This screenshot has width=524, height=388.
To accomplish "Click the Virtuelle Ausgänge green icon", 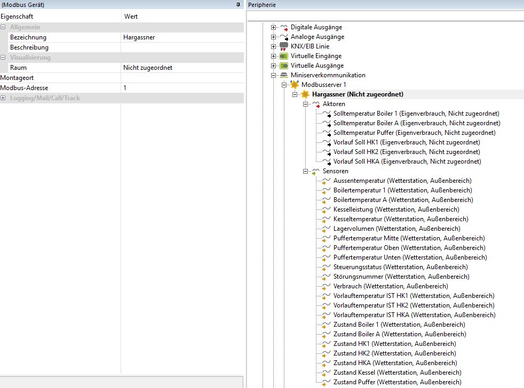I will pyautogui.click(x=284, y=66).
